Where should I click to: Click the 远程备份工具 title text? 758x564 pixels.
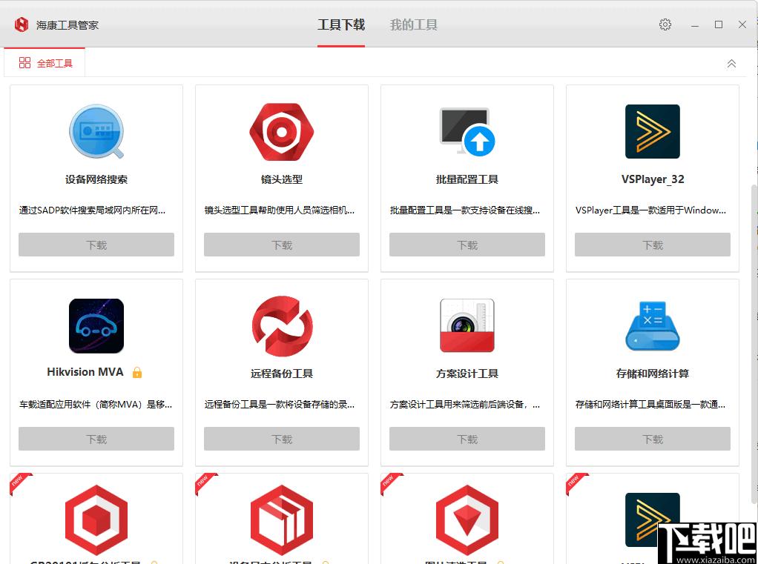pyautogui.click(x=282, y=374)
